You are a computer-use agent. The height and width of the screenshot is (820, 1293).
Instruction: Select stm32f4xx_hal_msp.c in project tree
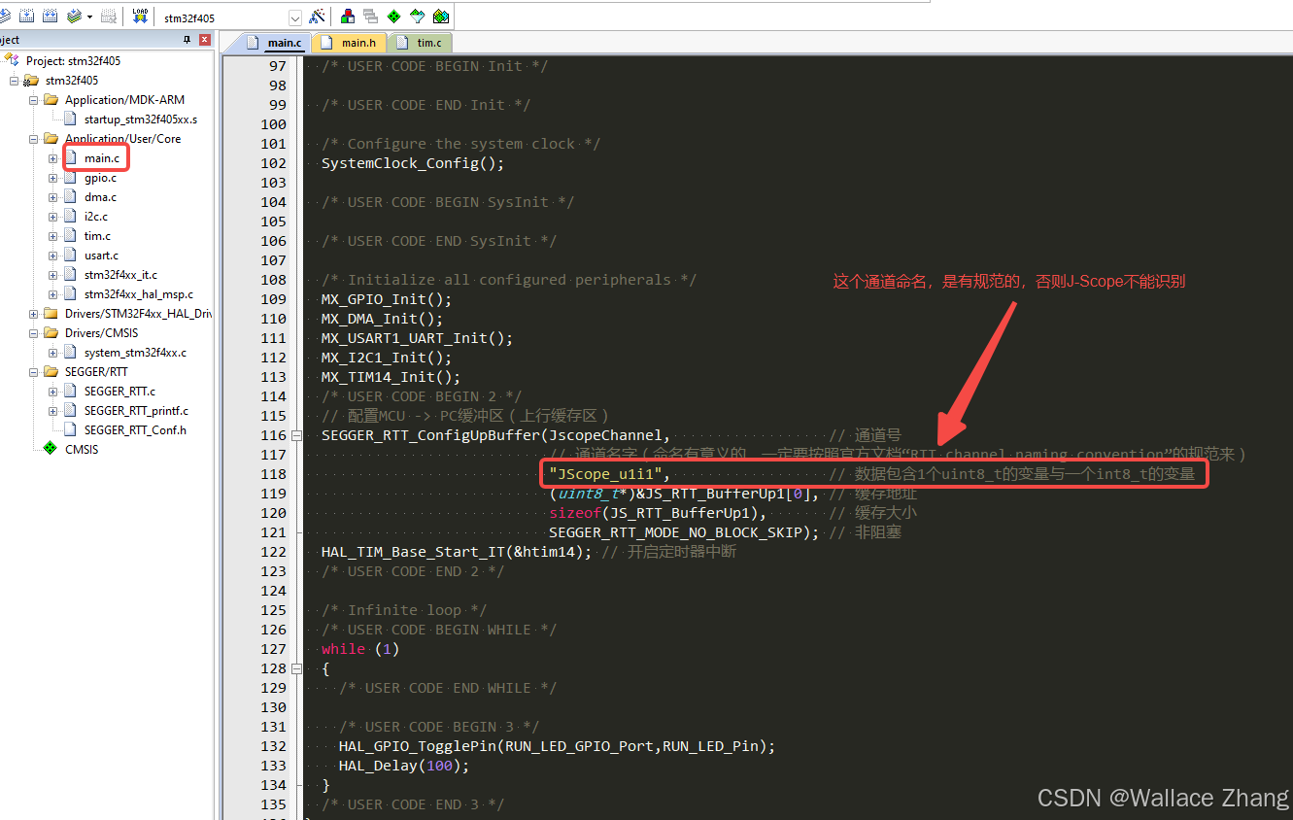click(x=139, y=294)
